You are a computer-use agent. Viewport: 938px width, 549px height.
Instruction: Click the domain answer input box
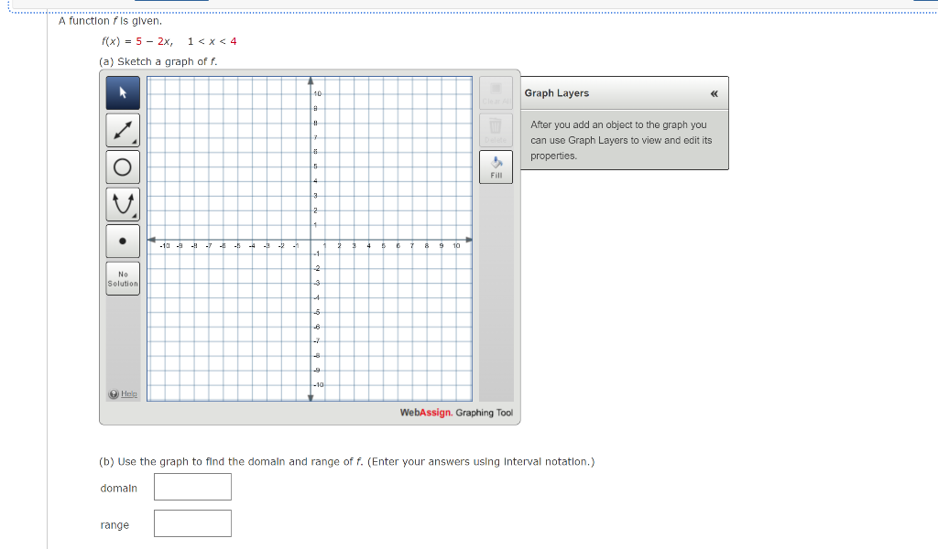[192, 487]
